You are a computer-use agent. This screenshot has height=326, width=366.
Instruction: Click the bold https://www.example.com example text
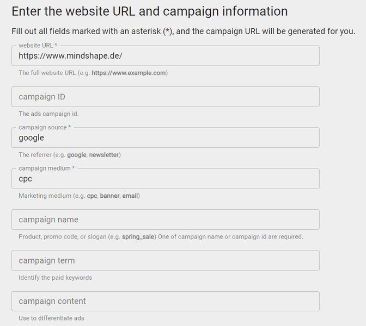tap(129, 73)
